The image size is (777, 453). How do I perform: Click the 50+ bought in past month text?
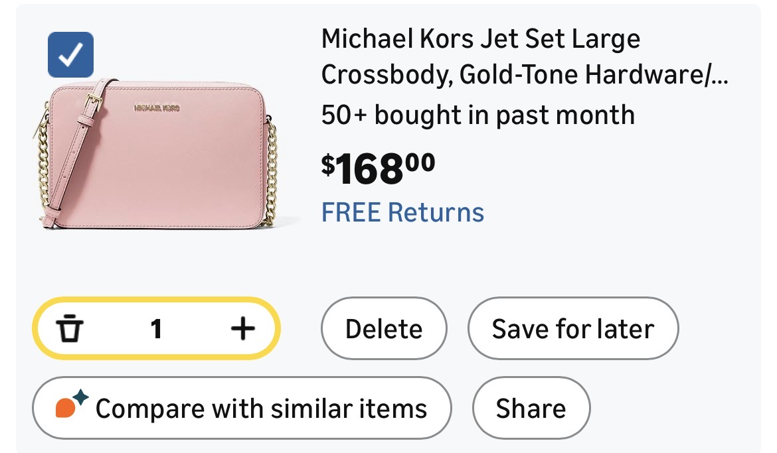[x=477, y=115]
